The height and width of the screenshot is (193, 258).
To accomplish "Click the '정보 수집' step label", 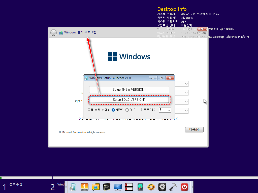I will 16,184.
